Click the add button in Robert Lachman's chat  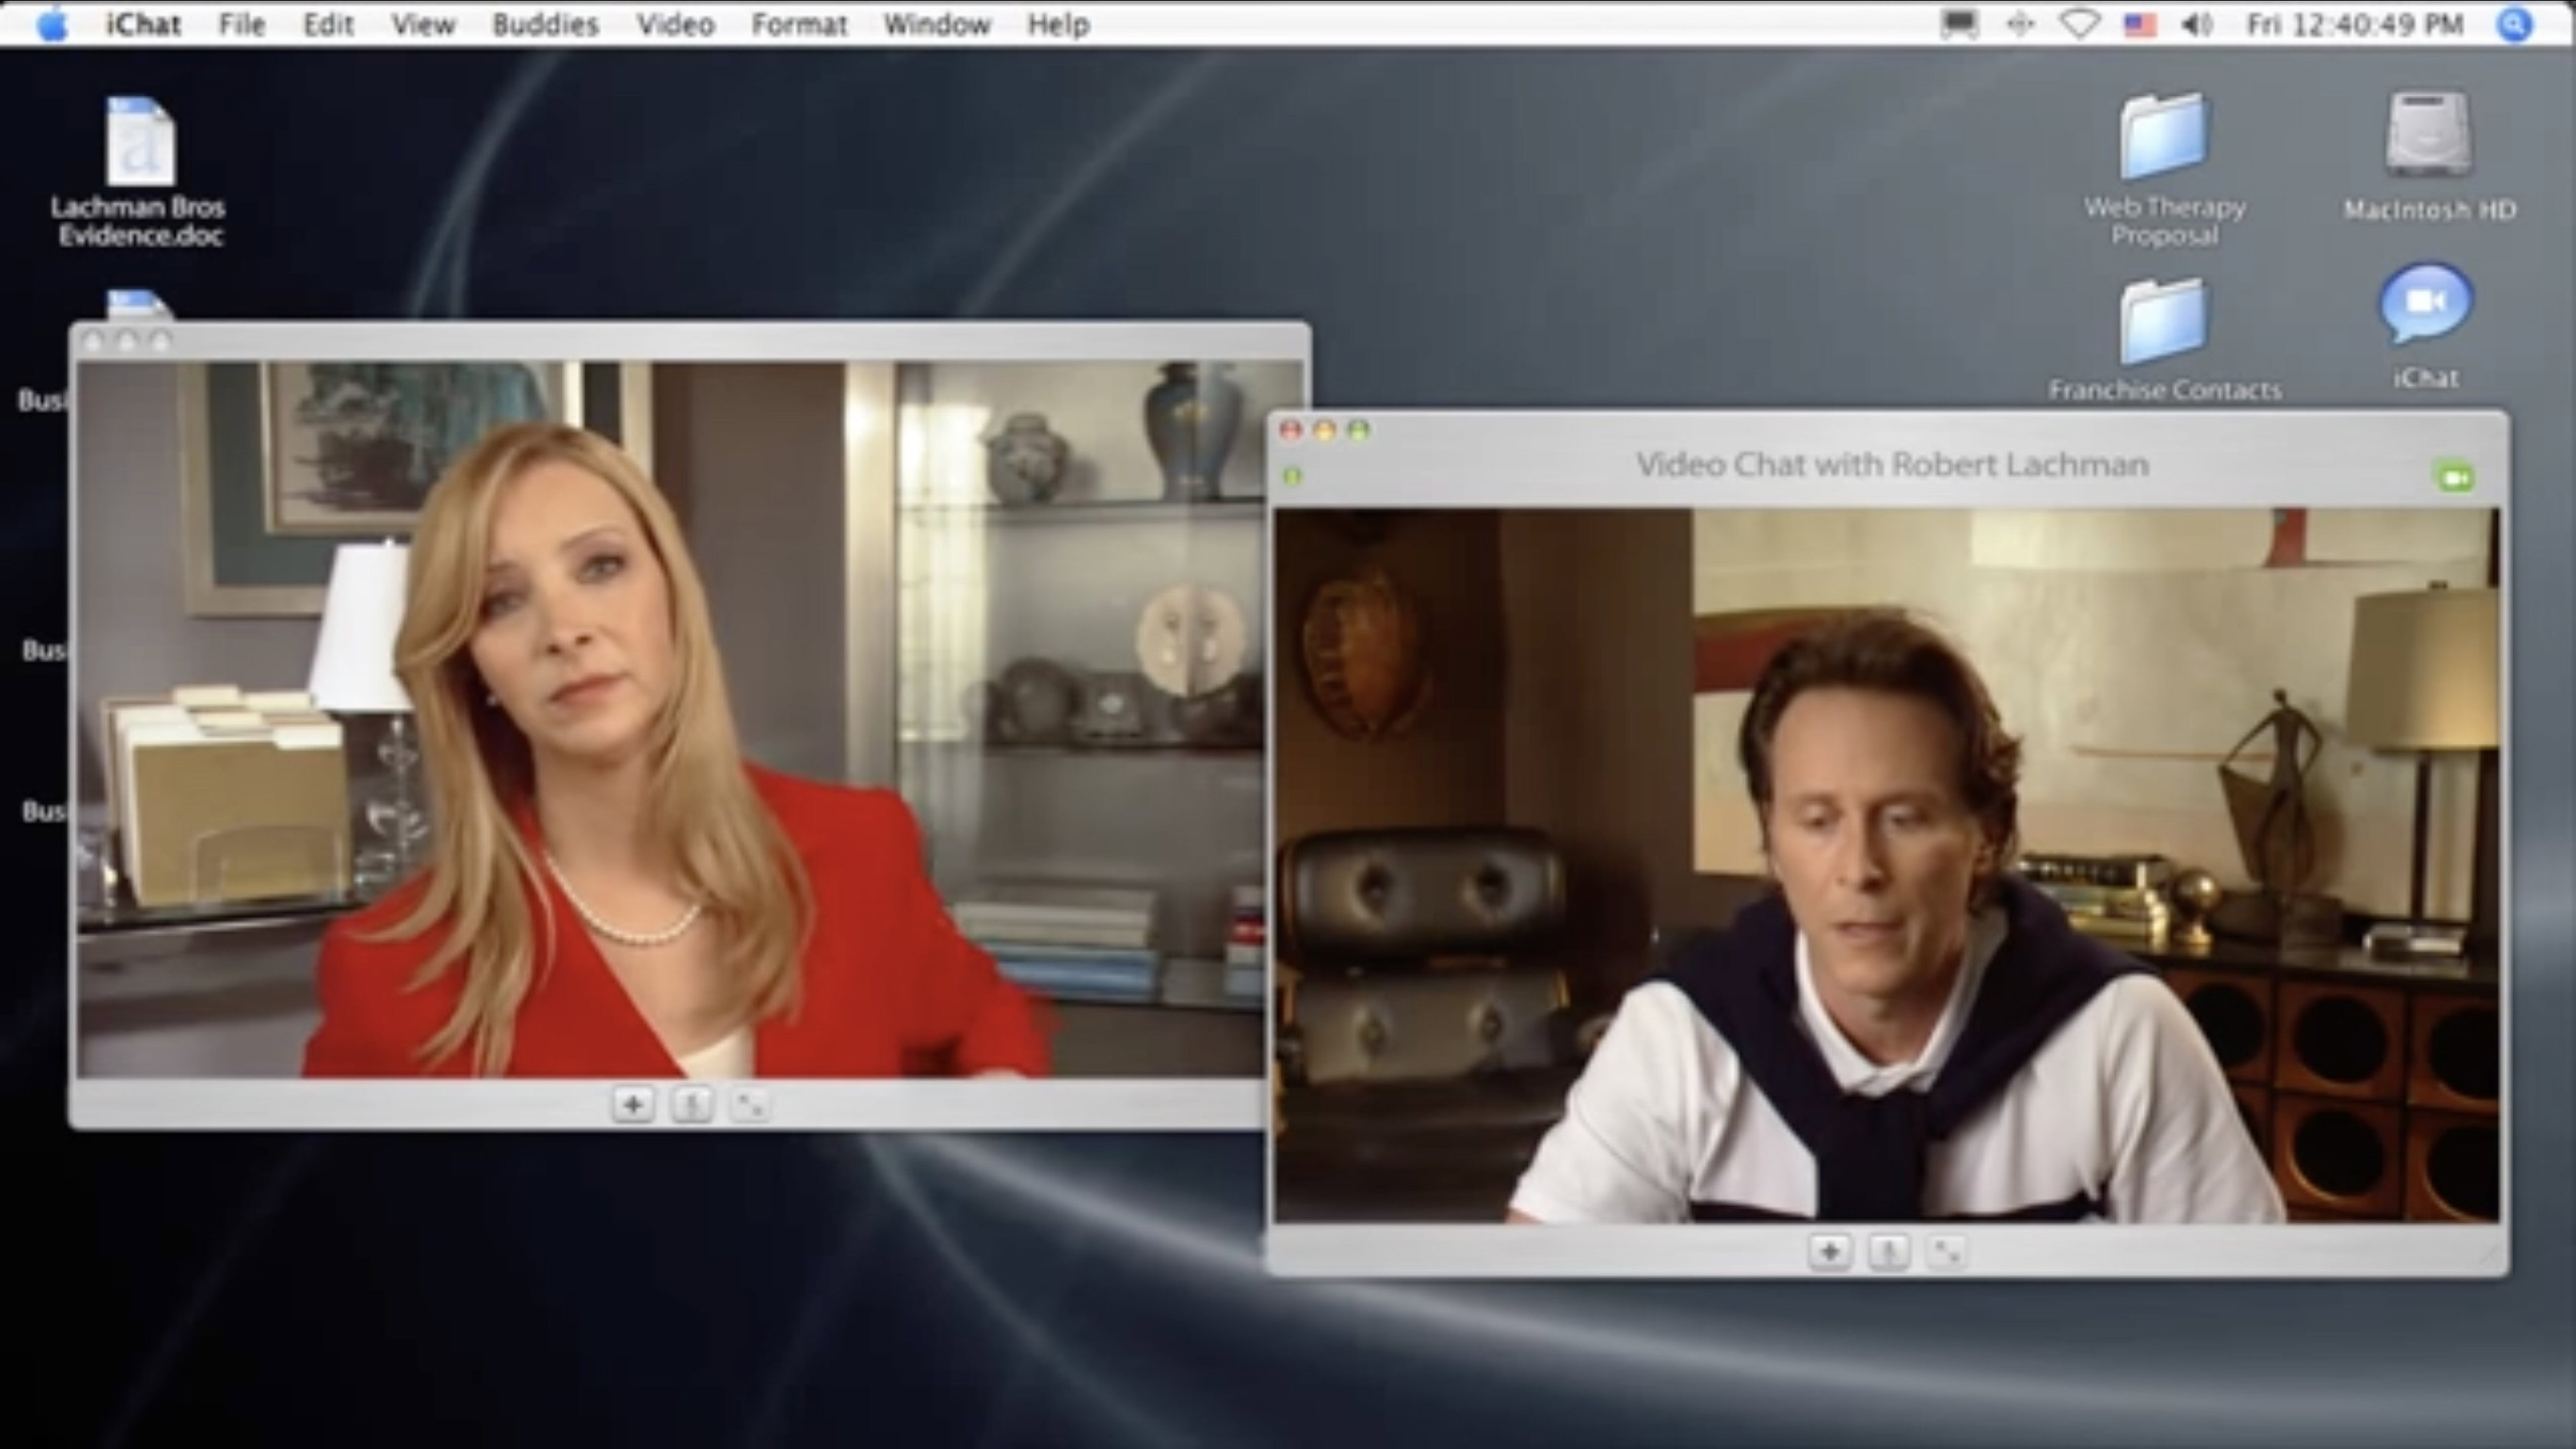tap(1830, 1251)
